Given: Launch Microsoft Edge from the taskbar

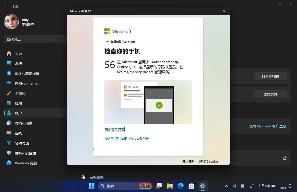Looking at the screenshot, I should point(180,186).
